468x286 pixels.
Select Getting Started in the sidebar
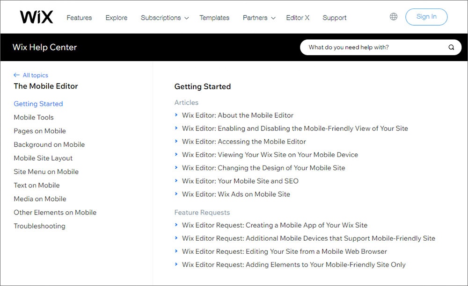click(x=38, y=104)
